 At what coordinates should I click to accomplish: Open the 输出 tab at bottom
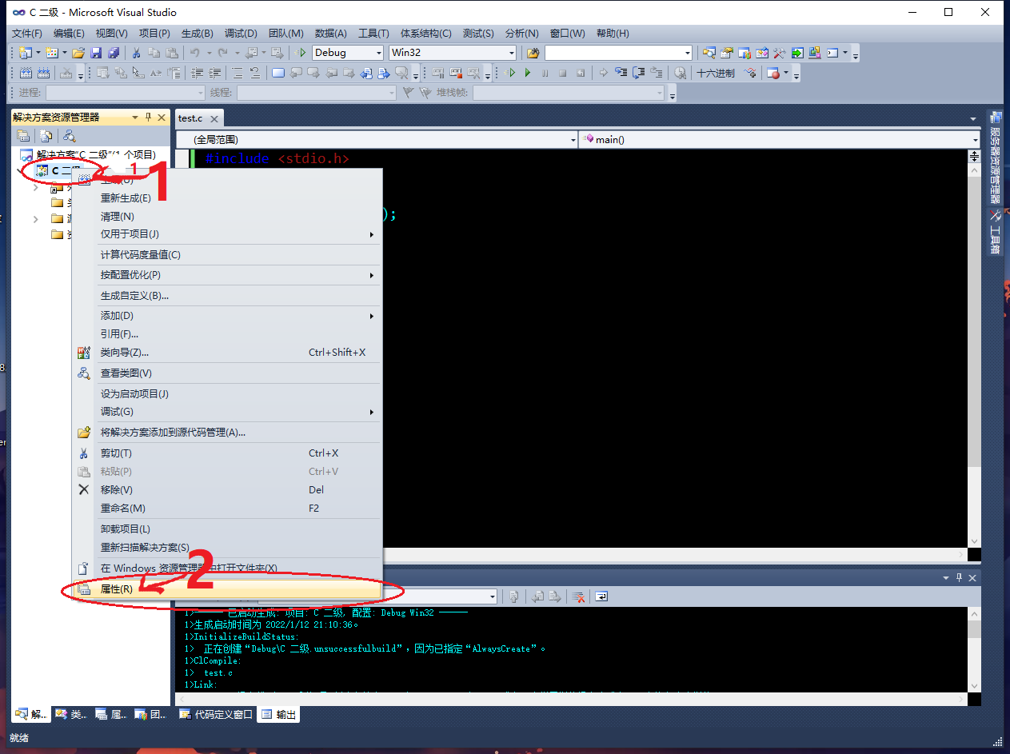tap(278, 715)
